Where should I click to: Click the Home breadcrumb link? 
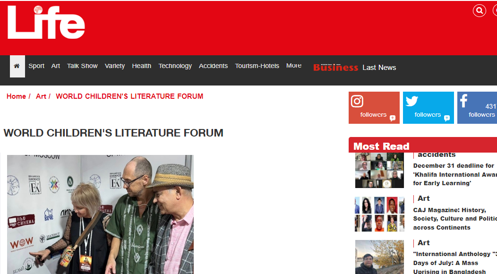click(x=16, y=96)
